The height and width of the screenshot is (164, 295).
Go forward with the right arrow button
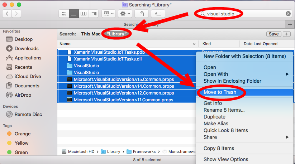coord(16,14)
